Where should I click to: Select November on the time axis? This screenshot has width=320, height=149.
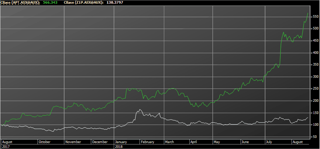coord(73,142)
